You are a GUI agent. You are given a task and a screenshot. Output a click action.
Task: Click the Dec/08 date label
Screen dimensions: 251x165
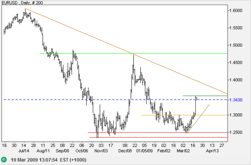(x=125, y=151)
